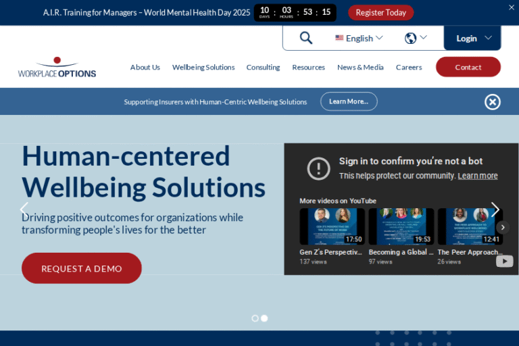The height and width of the screenshot is (346, 519).
Task: Open the Wellbeing Solutions menu
Action: (203, 67)
